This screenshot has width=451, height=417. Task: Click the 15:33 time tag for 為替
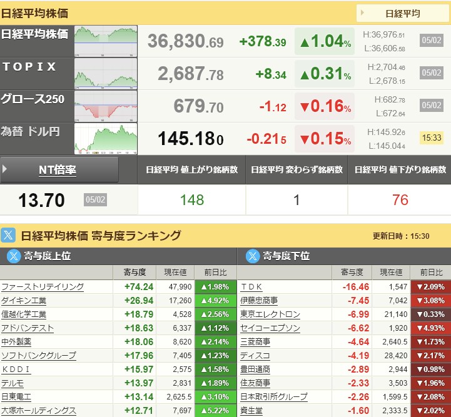click(x=432, y=138)
